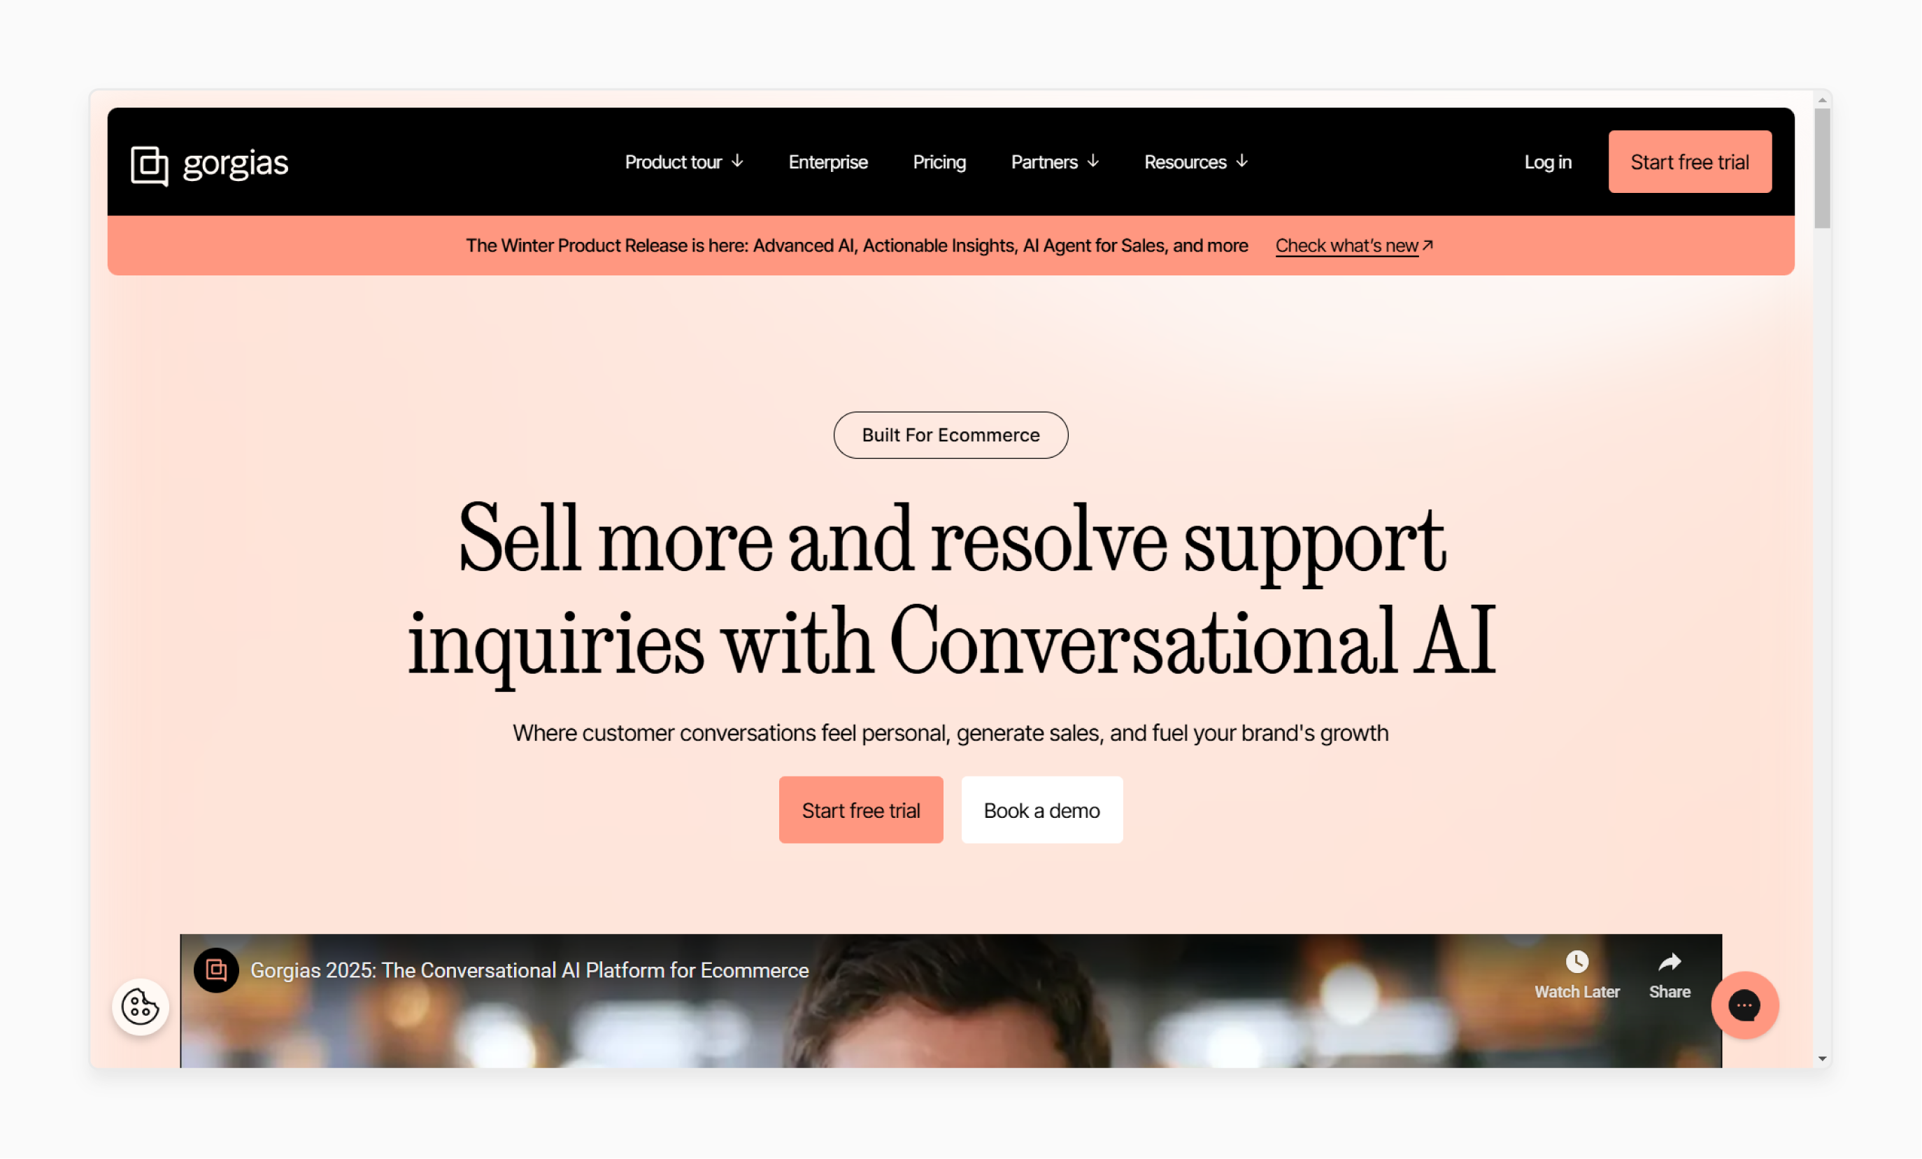The height and width of the screenshot is (1159, 1922).
Task: Click the Gorgias logo icon
Action: click(150, 163)
